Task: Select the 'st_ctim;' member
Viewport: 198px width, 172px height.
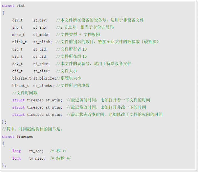Action: point(54,115)
